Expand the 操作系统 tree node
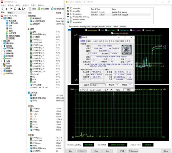Screen dimensions: 172x153 2,43
